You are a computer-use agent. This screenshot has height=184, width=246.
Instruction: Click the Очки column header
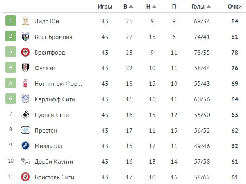(x=235, y=7)
